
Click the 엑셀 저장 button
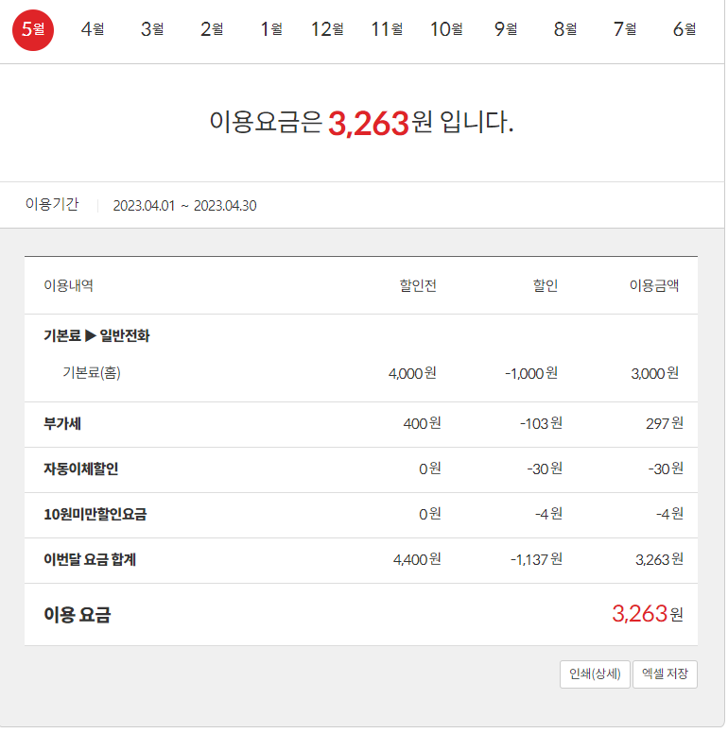tap(665, 674)
